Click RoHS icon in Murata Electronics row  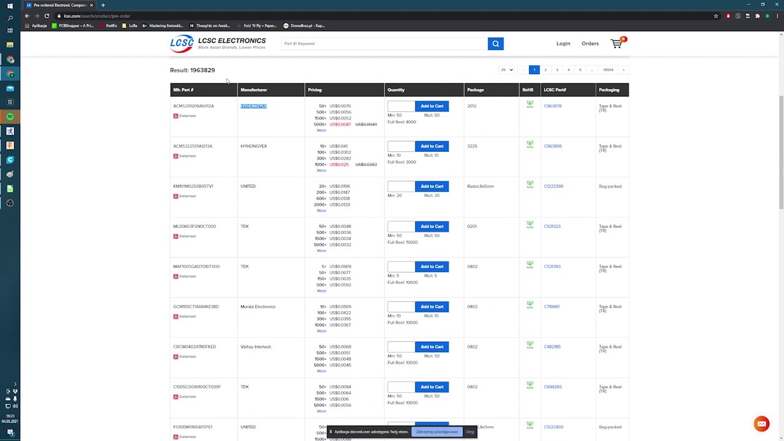530,306
